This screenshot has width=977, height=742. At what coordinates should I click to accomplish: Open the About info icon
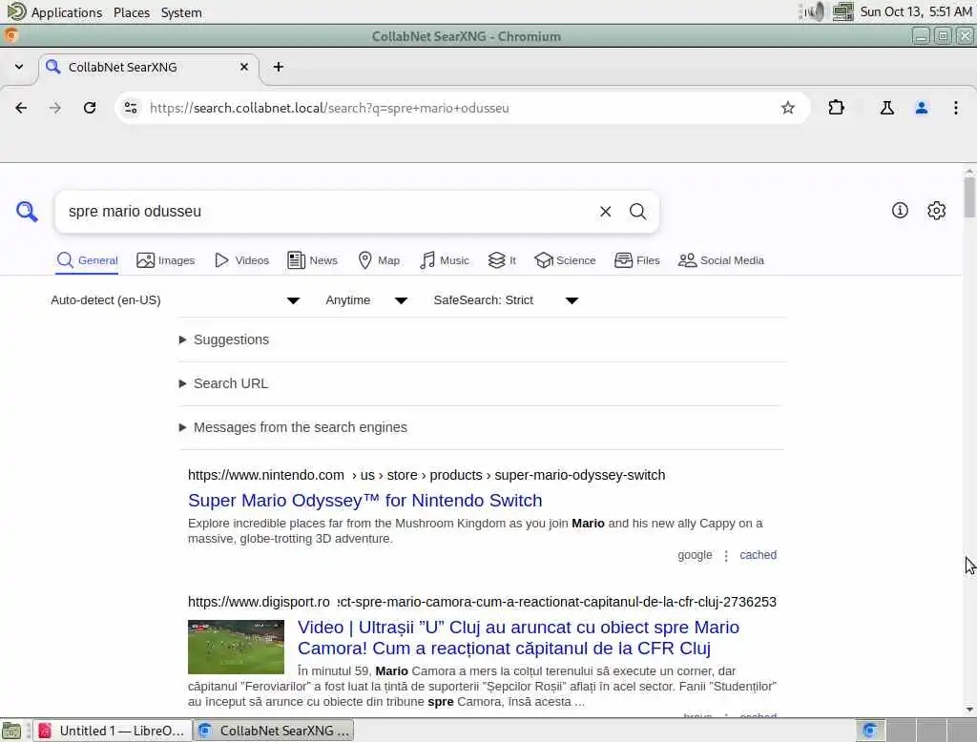[900, 211]
